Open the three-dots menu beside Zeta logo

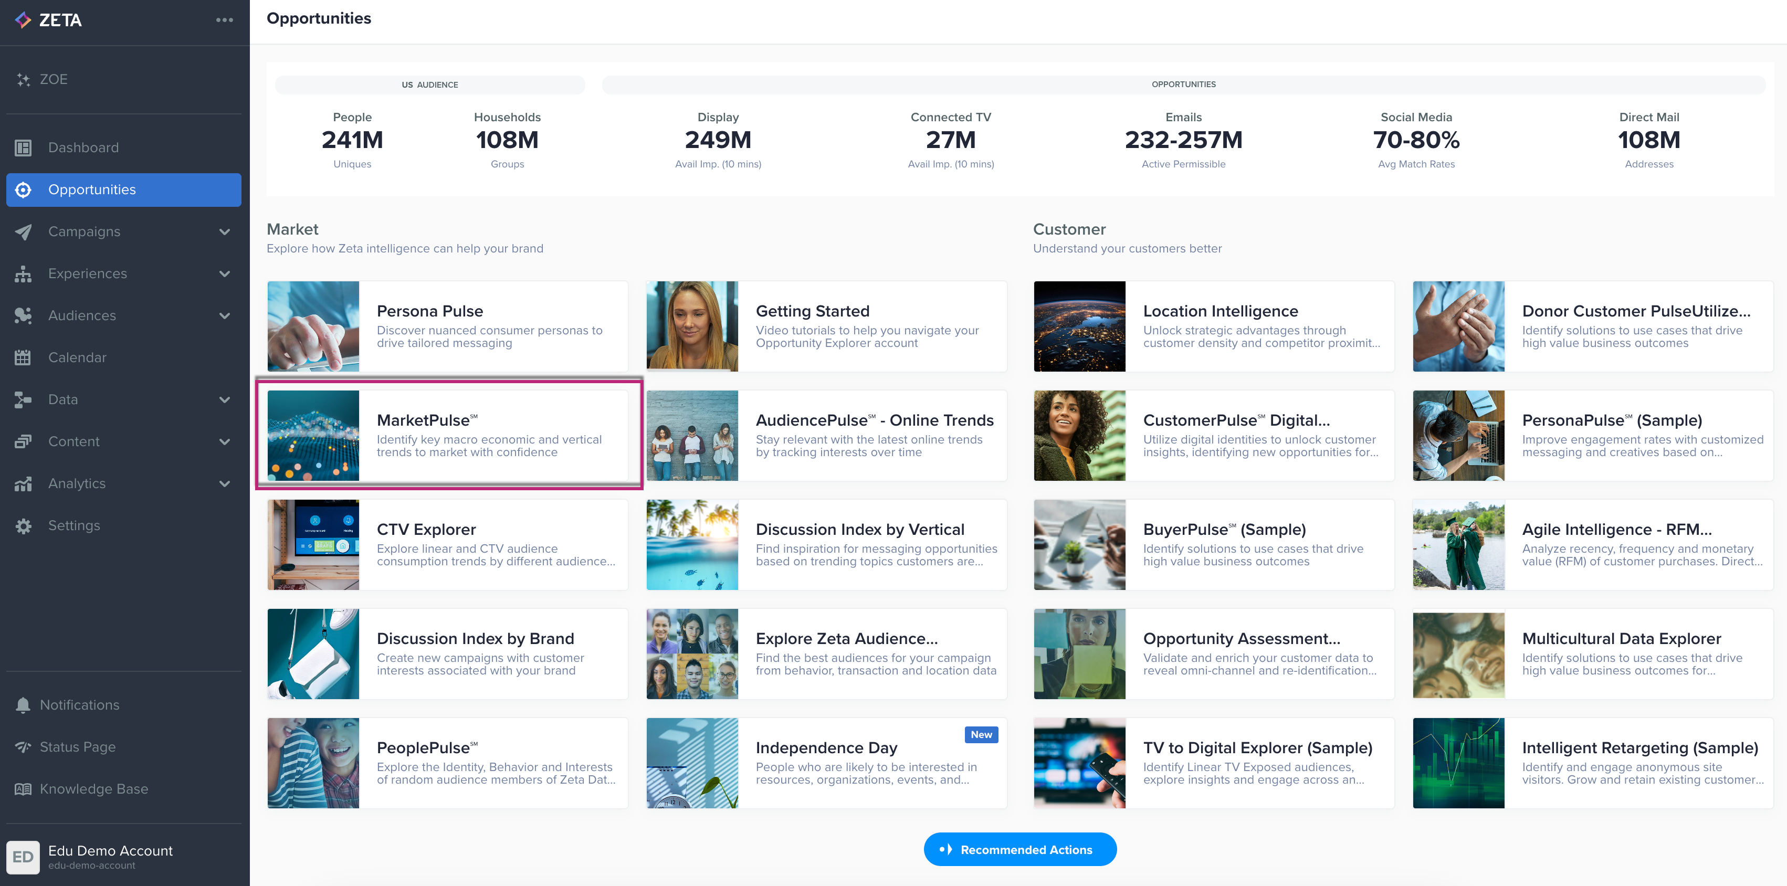point(224,20)
